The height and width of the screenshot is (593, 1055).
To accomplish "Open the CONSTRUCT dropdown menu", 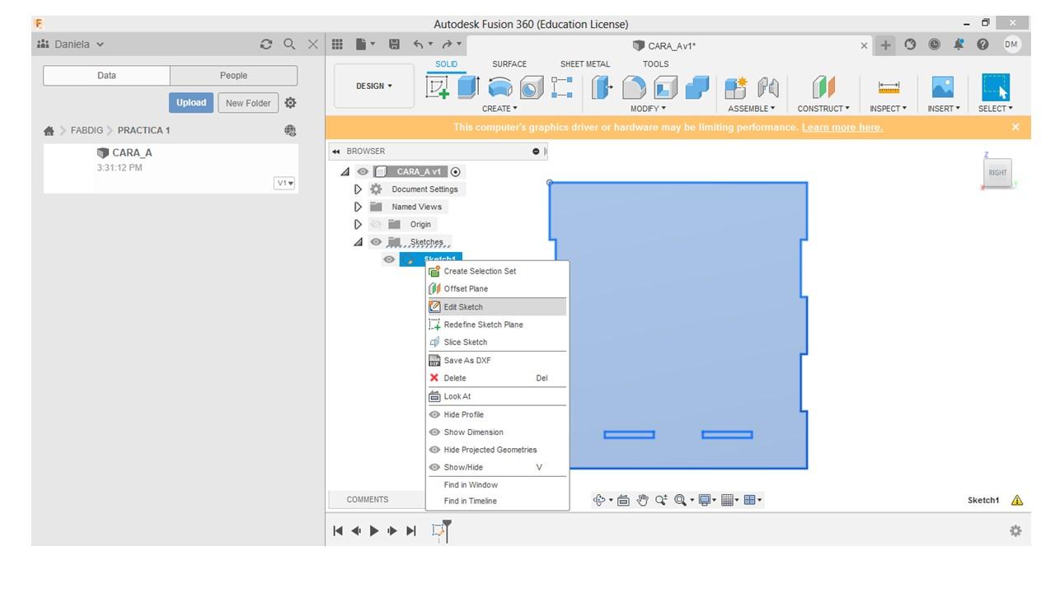I will click(x=823, y=108).
